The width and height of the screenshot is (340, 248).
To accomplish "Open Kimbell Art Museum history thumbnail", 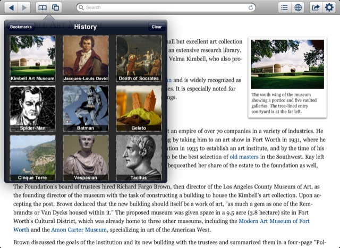I will pyautogui.click(x=32, y=58).
